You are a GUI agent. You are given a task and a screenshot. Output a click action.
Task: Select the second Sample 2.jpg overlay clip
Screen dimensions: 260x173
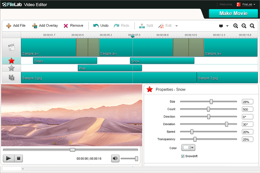click(227, 78)
